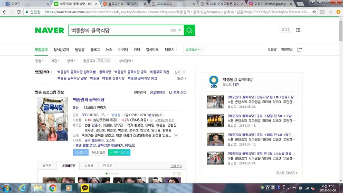The height and width of the screenshot is (193, 343).
Task: Select the 뉴스 tab
Action: pos(109,49)
